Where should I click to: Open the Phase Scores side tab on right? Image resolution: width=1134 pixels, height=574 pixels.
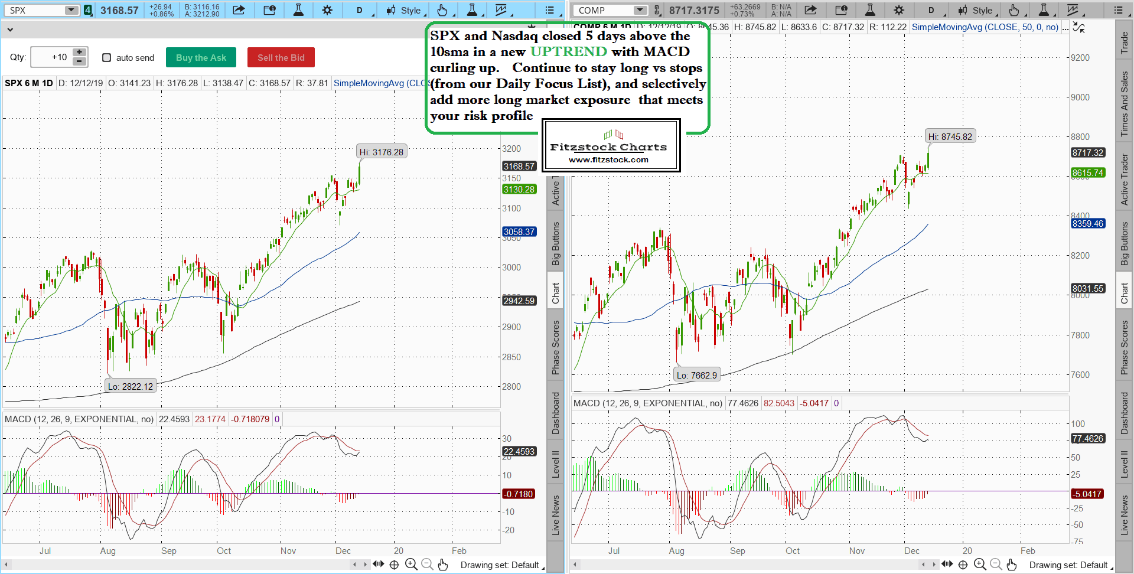pyautogui.click(x=1124, y=347)
